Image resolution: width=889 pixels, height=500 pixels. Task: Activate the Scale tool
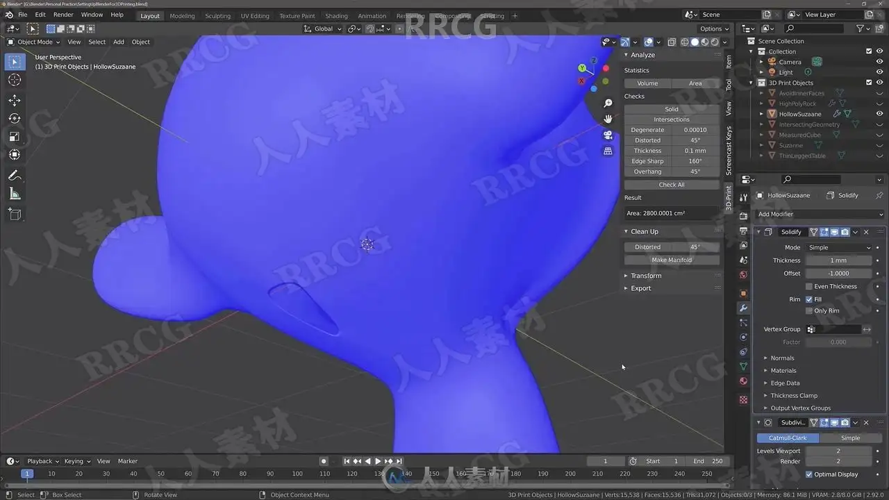pyautogui.click(x=15, y=136)
